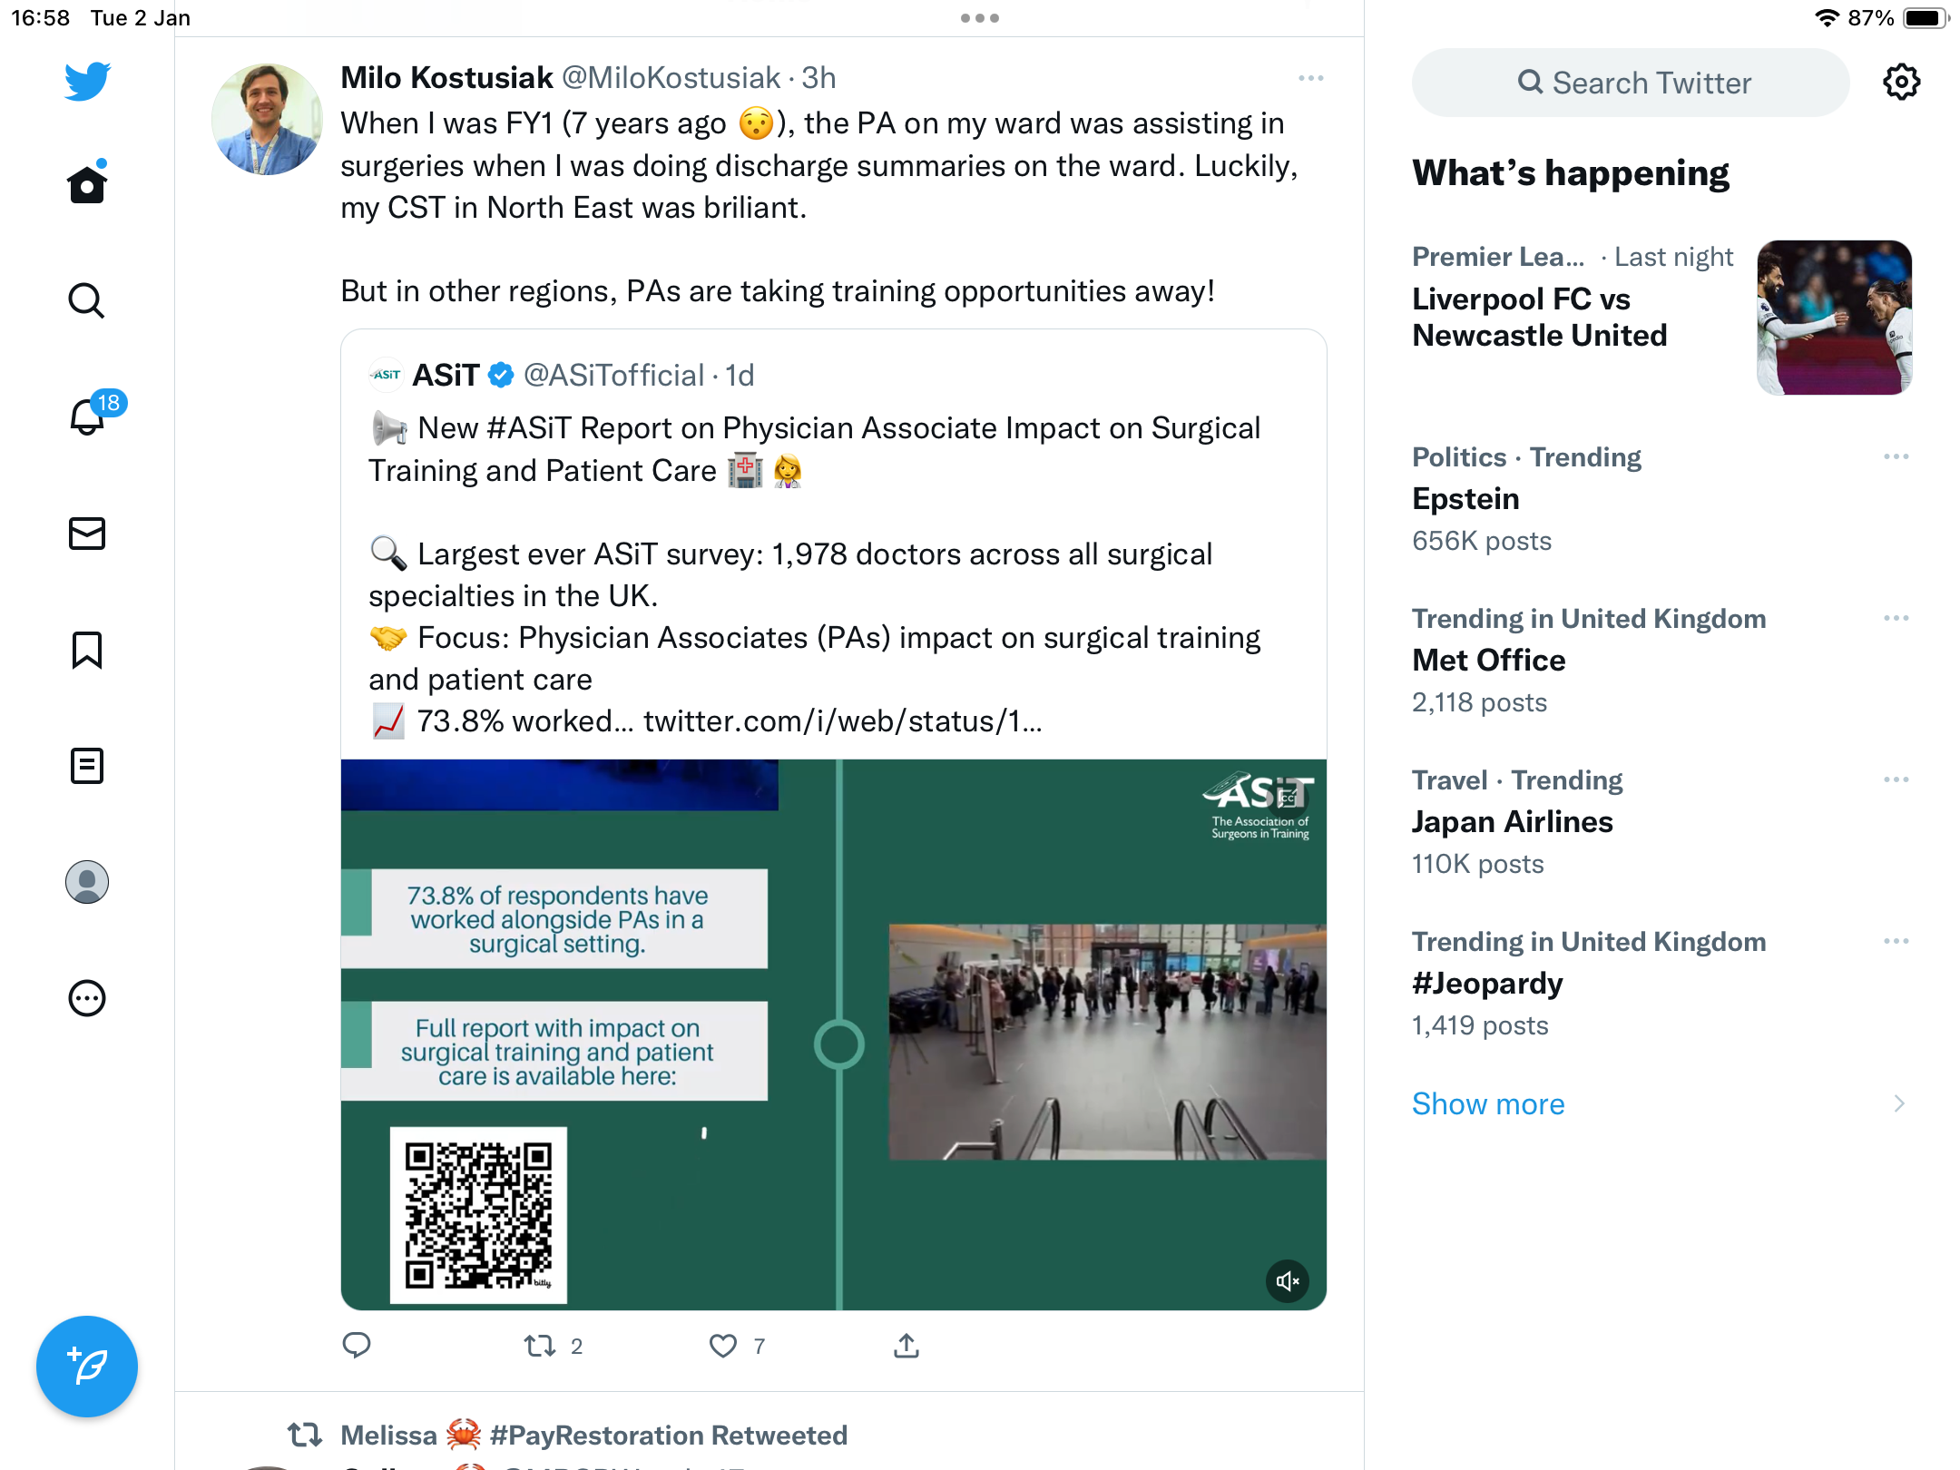Open options menu for Epstein trend
Image resolution: width=1960 pixels, height=1470 pixels.
pos(1896,456)
